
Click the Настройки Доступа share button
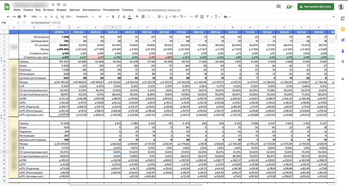pos(316,6)
